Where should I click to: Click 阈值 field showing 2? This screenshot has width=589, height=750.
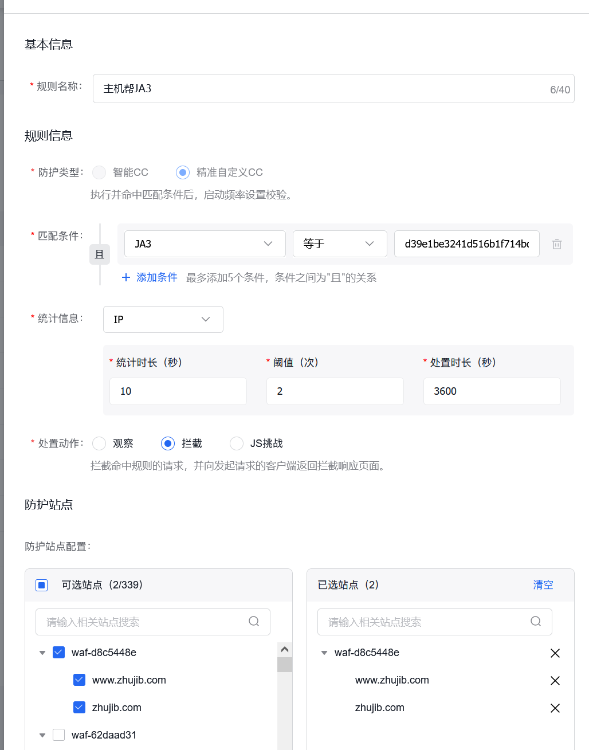(335, 391)
